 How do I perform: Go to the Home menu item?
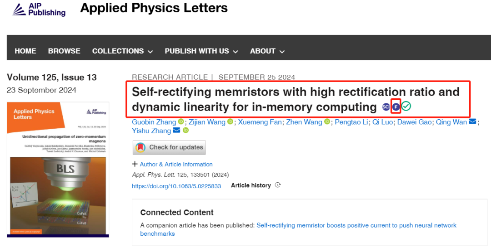pos(25,51)
